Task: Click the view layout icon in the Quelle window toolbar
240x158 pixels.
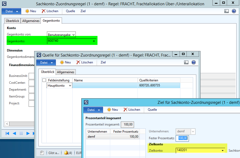Action: click(186, 62)
